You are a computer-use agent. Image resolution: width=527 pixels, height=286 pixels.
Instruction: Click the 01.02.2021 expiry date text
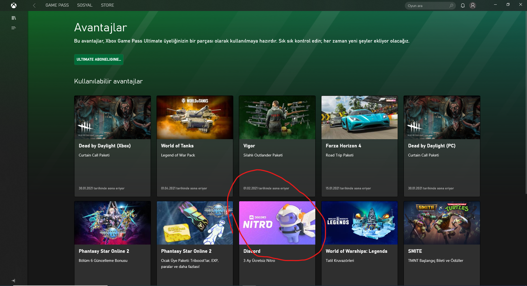tap(266, 188)
